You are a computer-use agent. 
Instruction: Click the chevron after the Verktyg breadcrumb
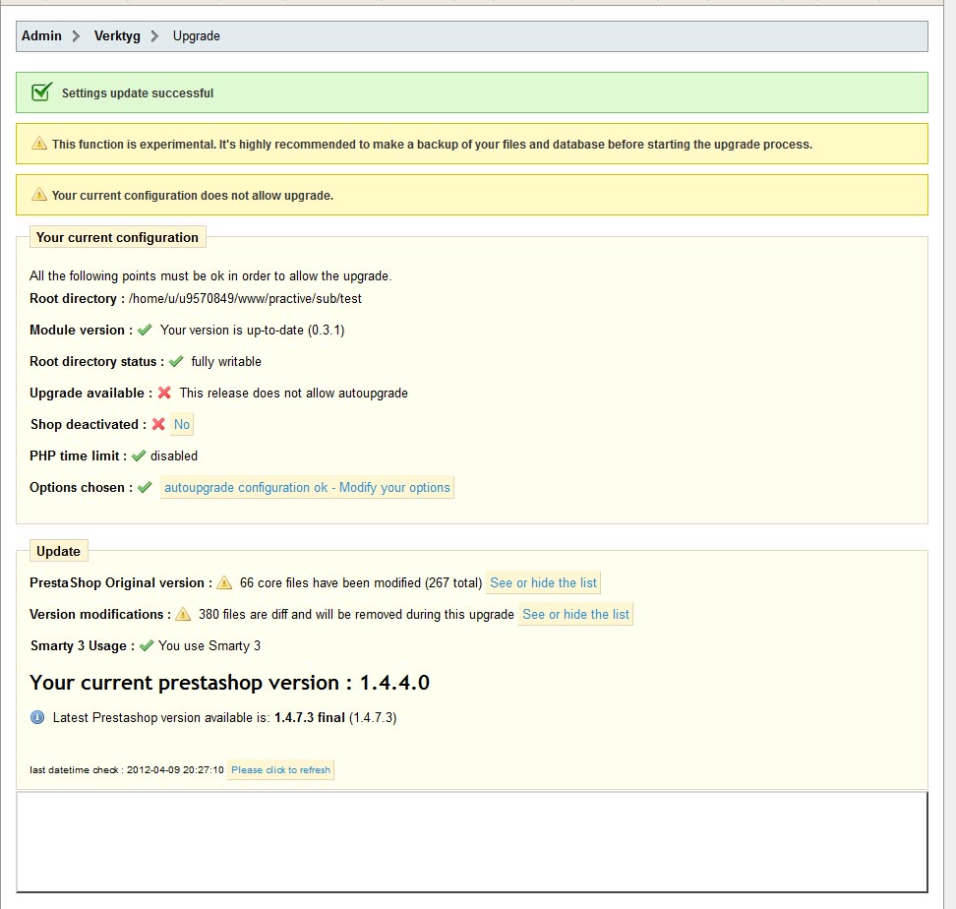pos(154,36)
